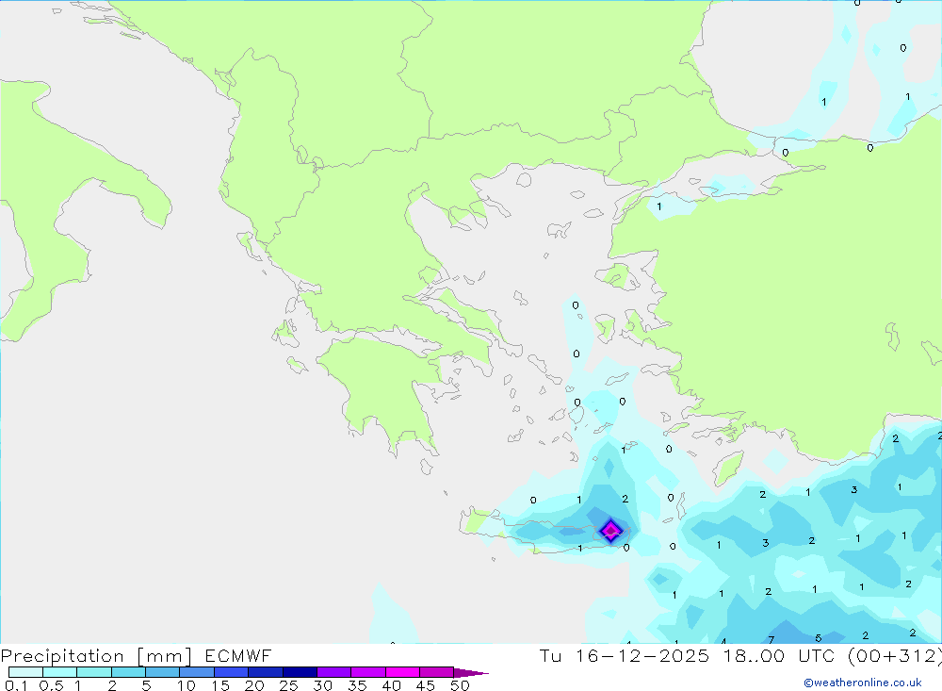Select the 5–10 mm legend color swatch
The width and height of the screenshot is (942, 691).
[x=162, y=672]
